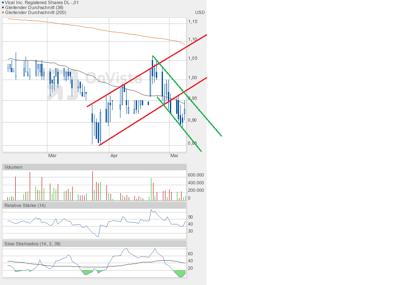
Task: Click the 20 level label in Slow Stochastics
Action: pos(191,269)
